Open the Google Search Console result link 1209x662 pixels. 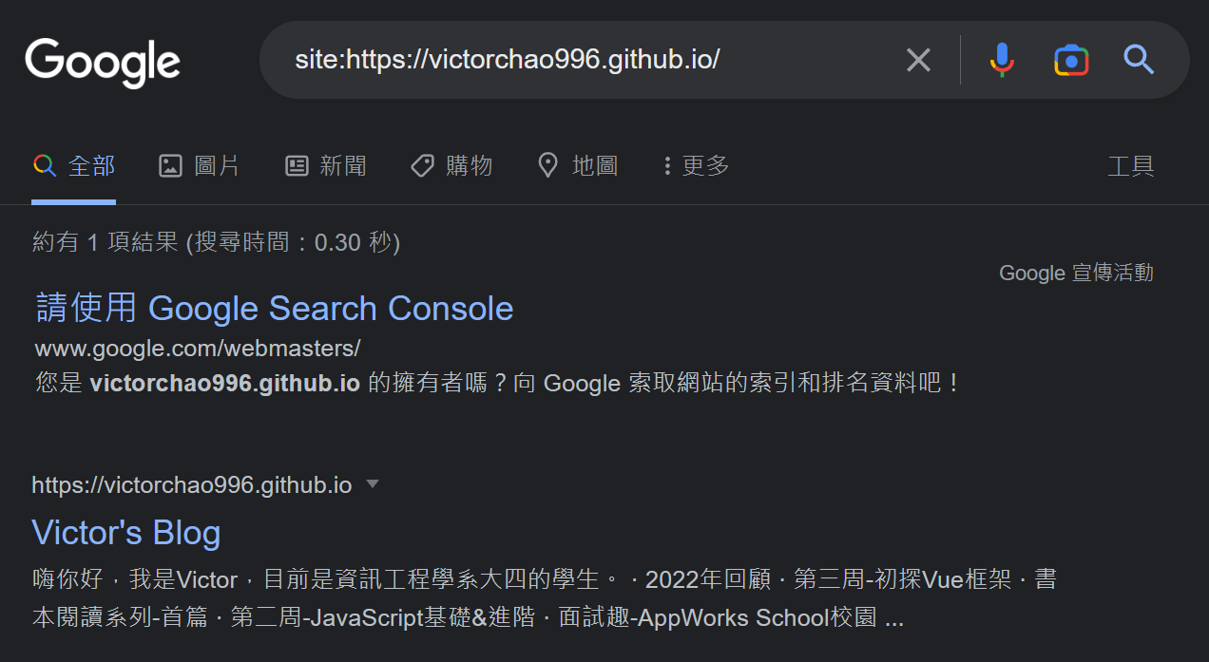point(274,308)
